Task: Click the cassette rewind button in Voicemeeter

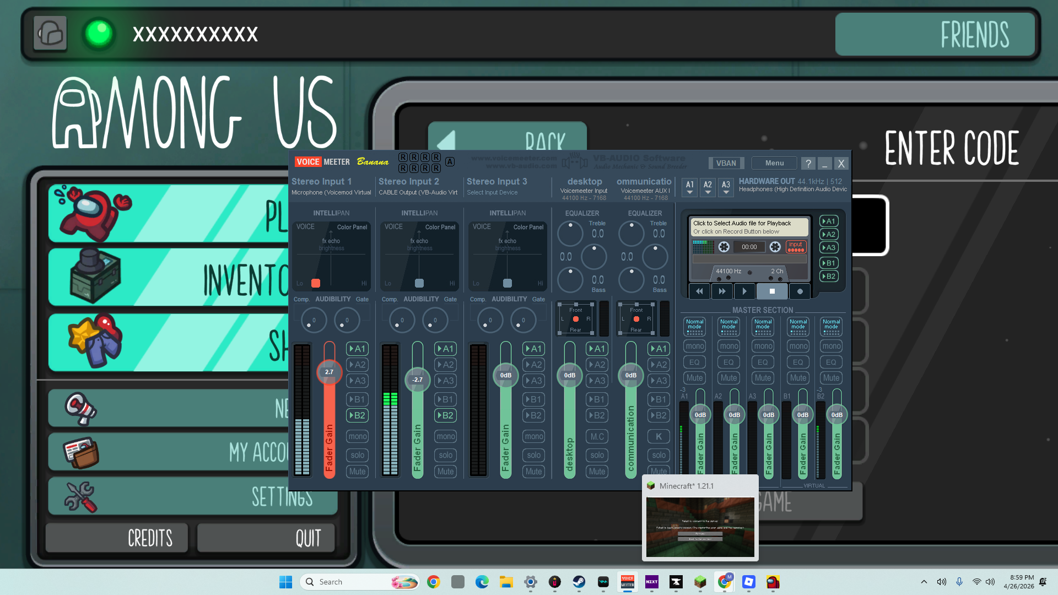Action: [x=699, y=291]
